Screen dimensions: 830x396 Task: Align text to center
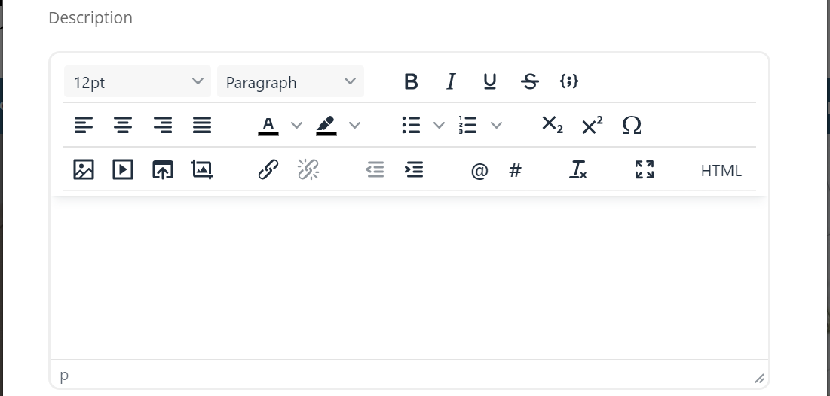point(123,126)
